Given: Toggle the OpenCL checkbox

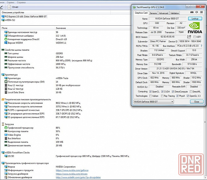Looking at the screenshot, I should [x=150, y=92].
